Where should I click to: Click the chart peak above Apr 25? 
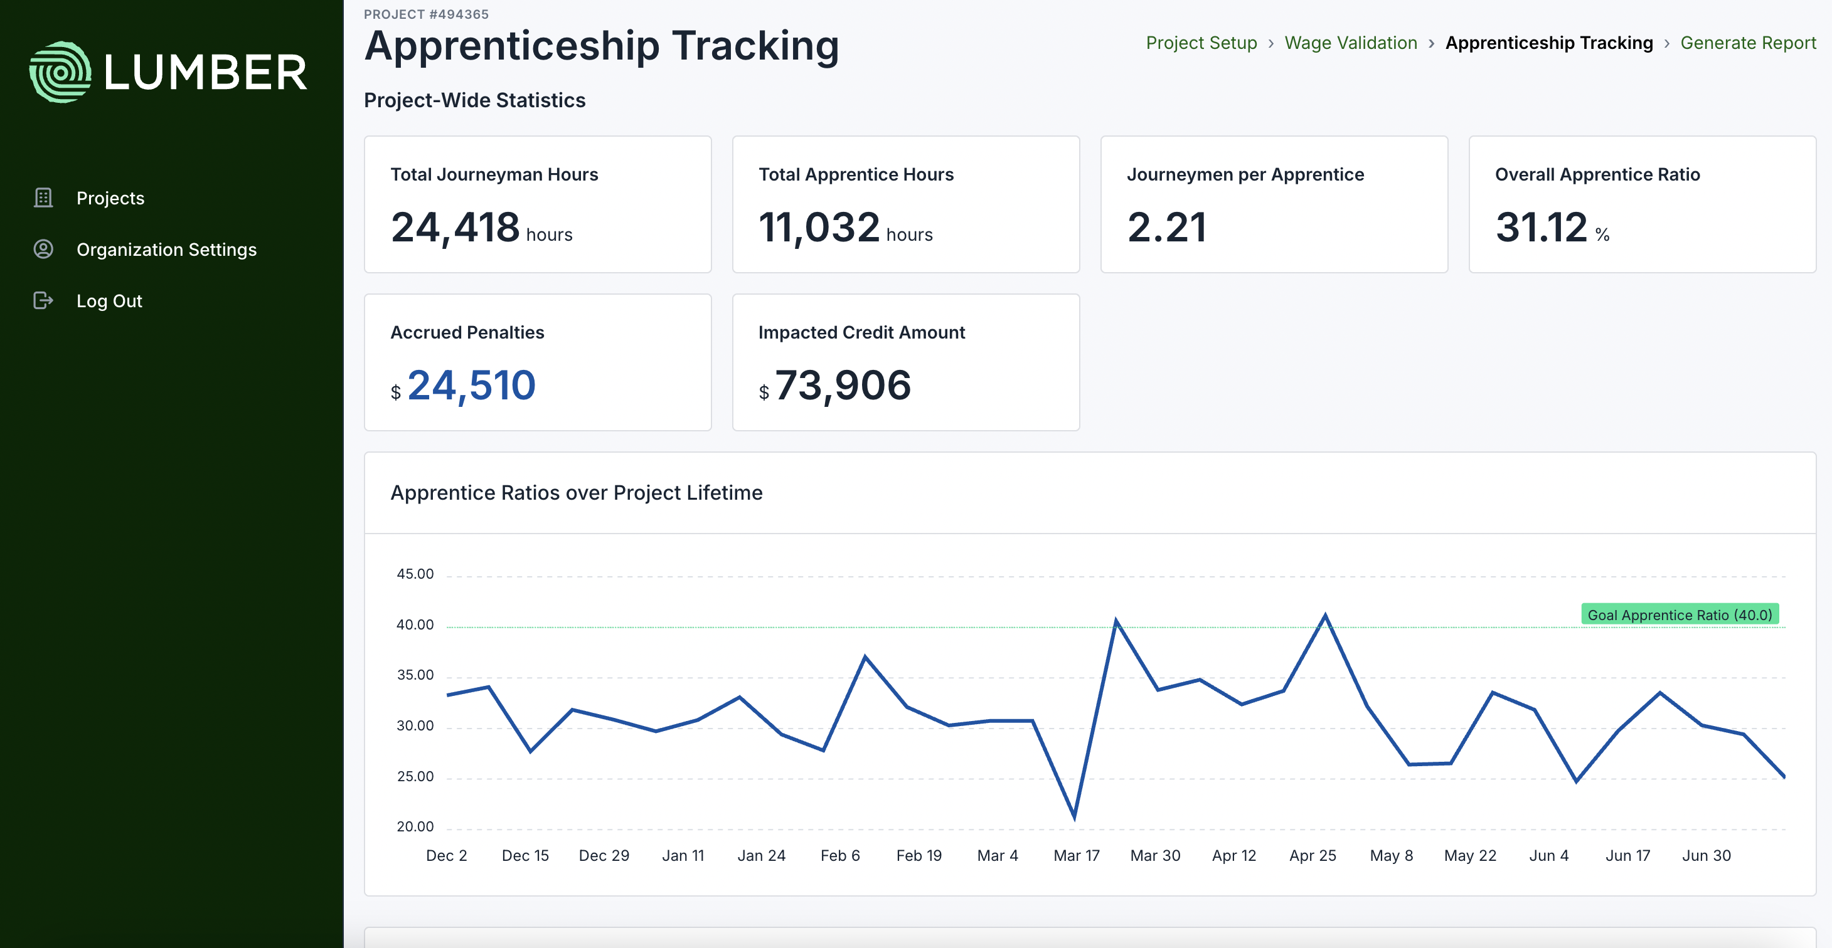(x=1324, y=616)
